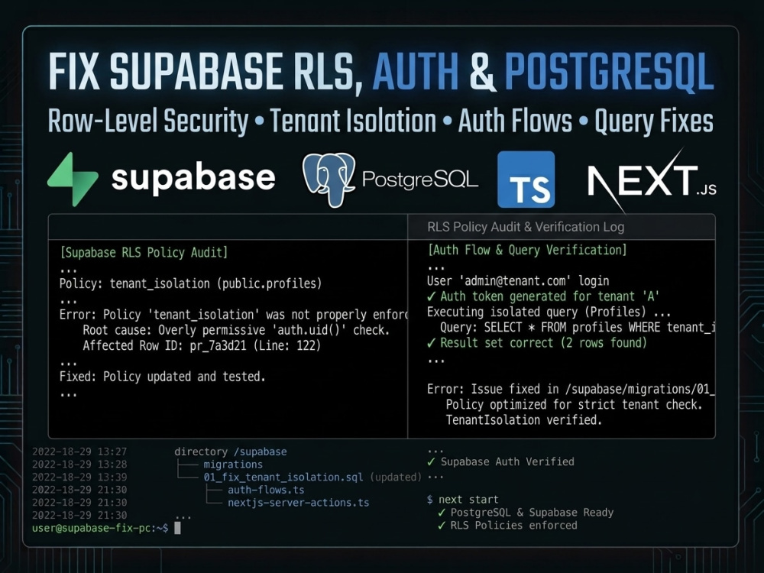Click the 'User 'admin@tenant.com' login' line
The width and height of the screenshot is (764, 573).
click(518, 281)
